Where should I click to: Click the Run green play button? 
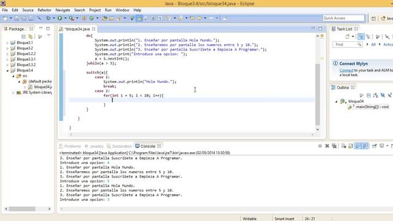(x=60, y=18)
